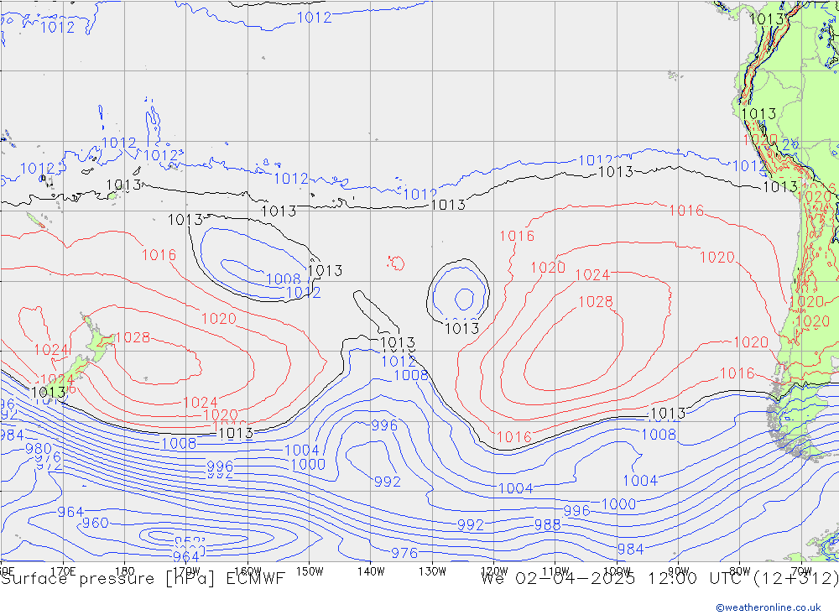This screenshot has height=615, width=839.
Task: Click the 150W longitude label
Action: (310, 571)
